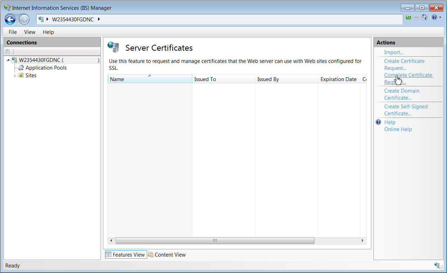The image size is (447, 273).
Task: Click arrow after W2354430FGDNC in address bar
Action: (99, 19)
